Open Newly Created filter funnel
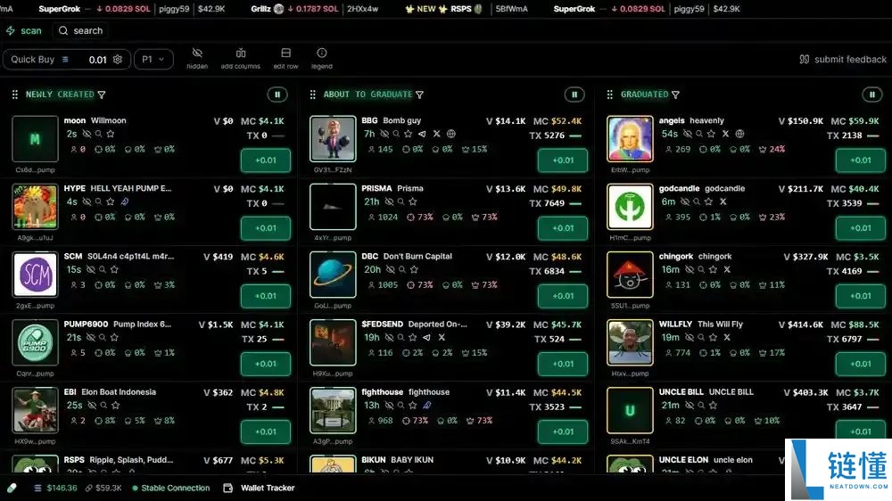This screenshot has height=501, width=892. point(102,95)
